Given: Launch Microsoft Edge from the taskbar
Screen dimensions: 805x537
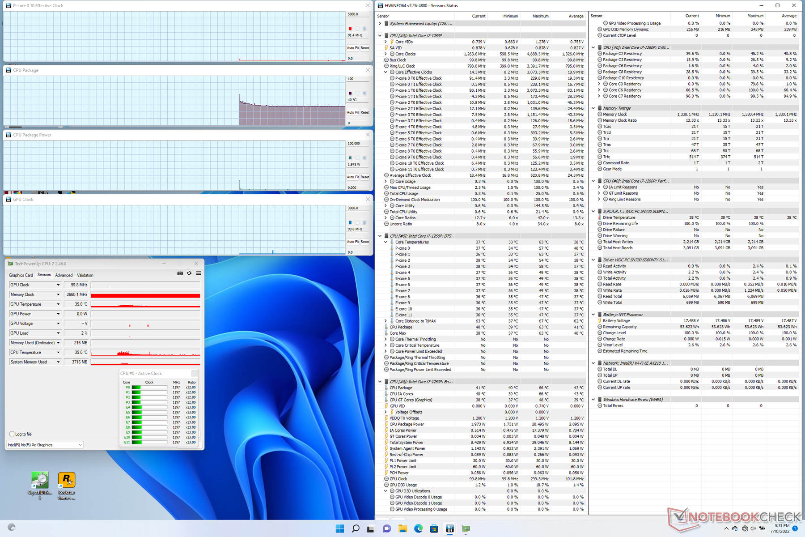Looking at the screenshot, I should pyautogui.click(x=418, y=528).
